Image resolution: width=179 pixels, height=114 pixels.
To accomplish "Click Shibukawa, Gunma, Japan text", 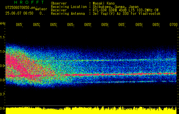I will [116, 7].
